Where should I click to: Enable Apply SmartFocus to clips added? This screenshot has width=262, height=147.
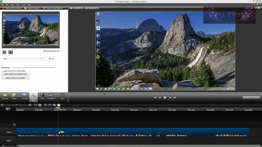coord(3,71)
